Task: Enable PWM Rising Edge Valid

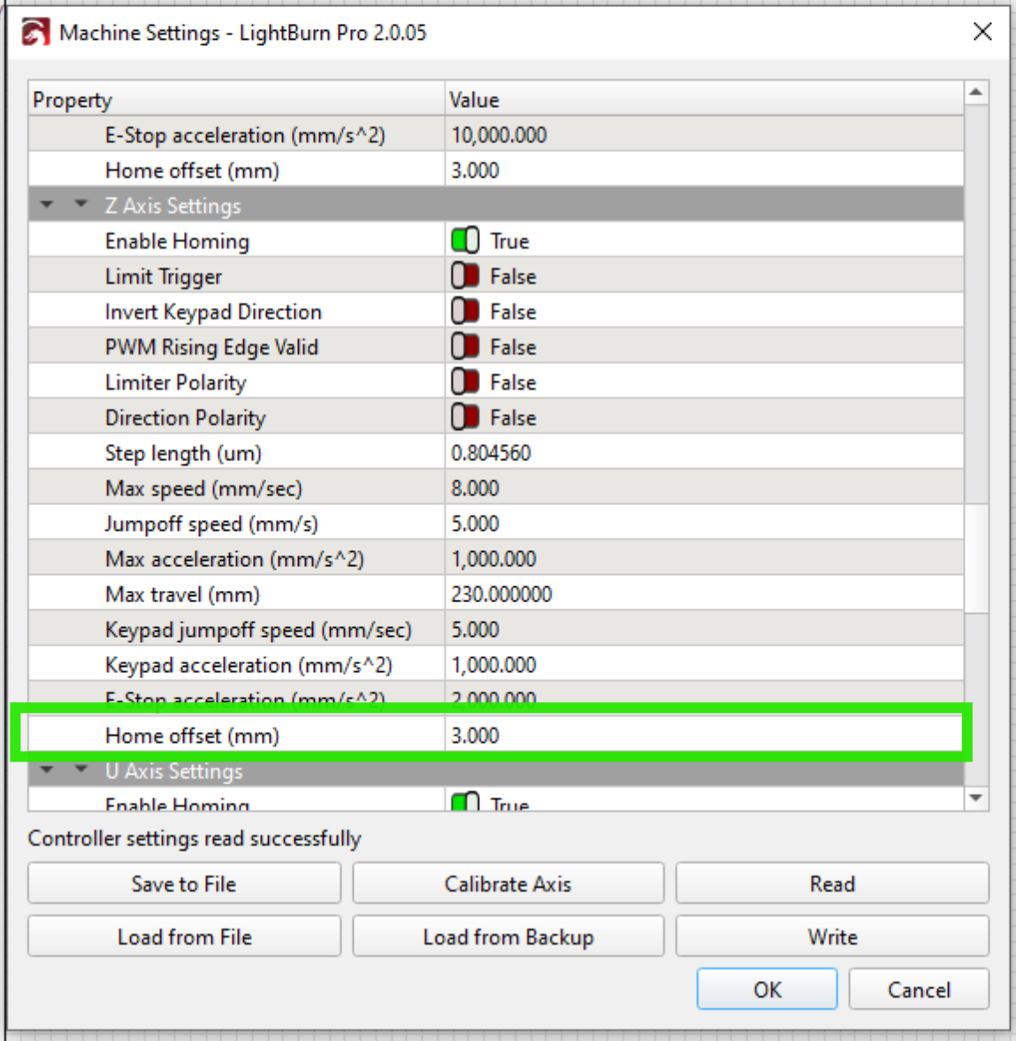Action: pyautogui.click(x=465, y=347)
